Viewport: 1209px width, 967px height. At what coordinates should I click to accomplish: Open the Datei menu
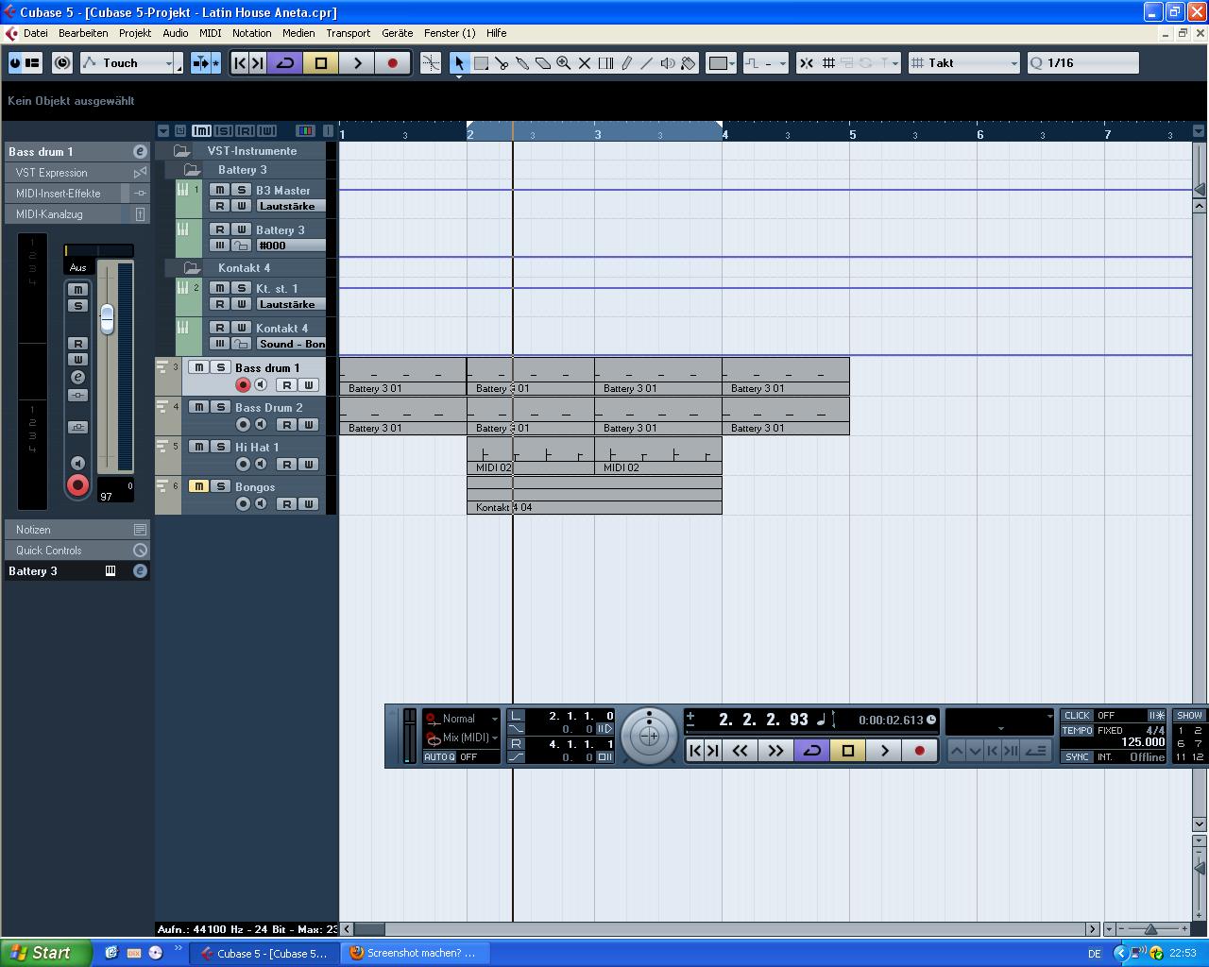click(x=35, y=33)
